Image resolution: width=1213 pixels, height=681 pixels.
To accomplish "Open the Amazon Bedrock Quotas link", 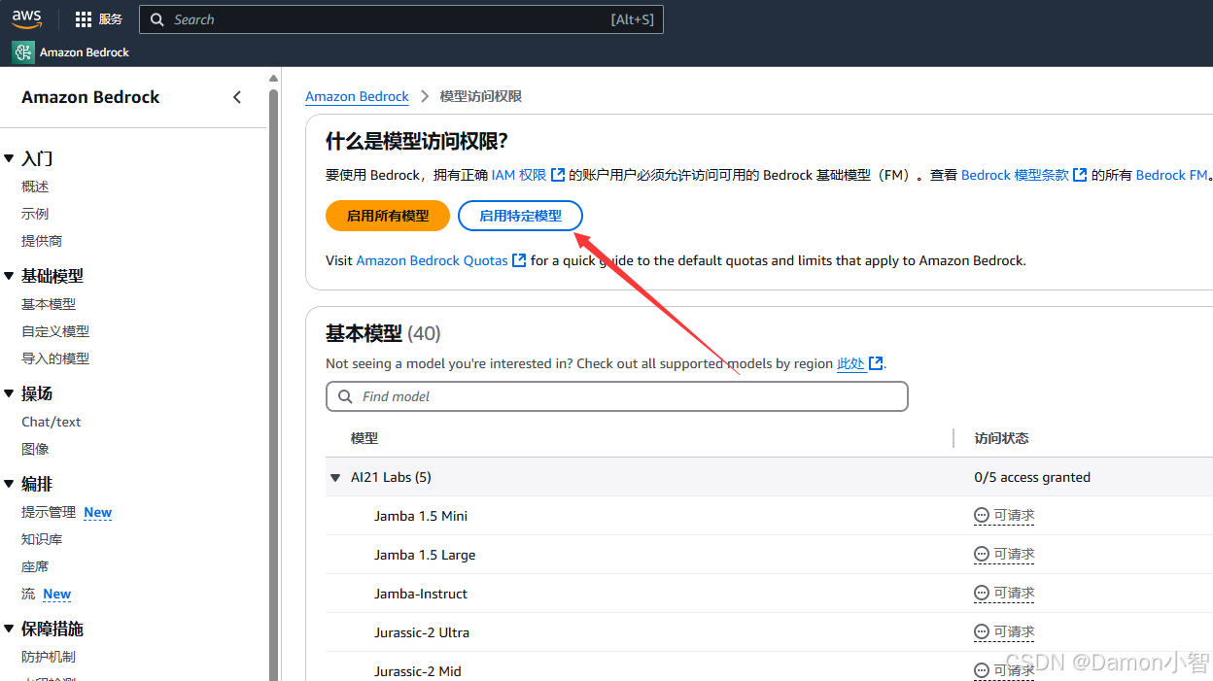I will coord(441,260).
